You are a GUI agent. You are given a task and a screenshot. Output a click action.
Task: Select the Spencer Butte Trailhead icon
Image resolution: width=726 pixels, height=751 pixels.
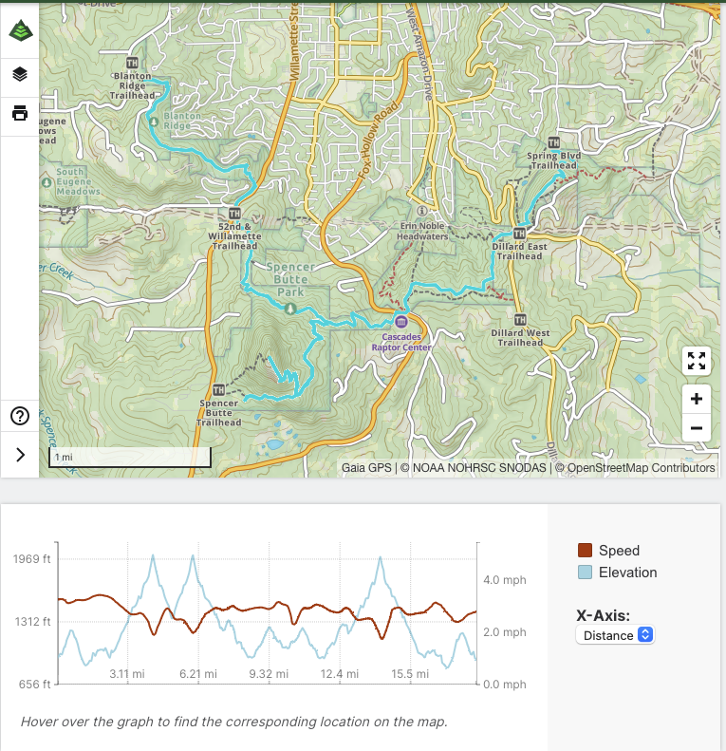point(219,389)
